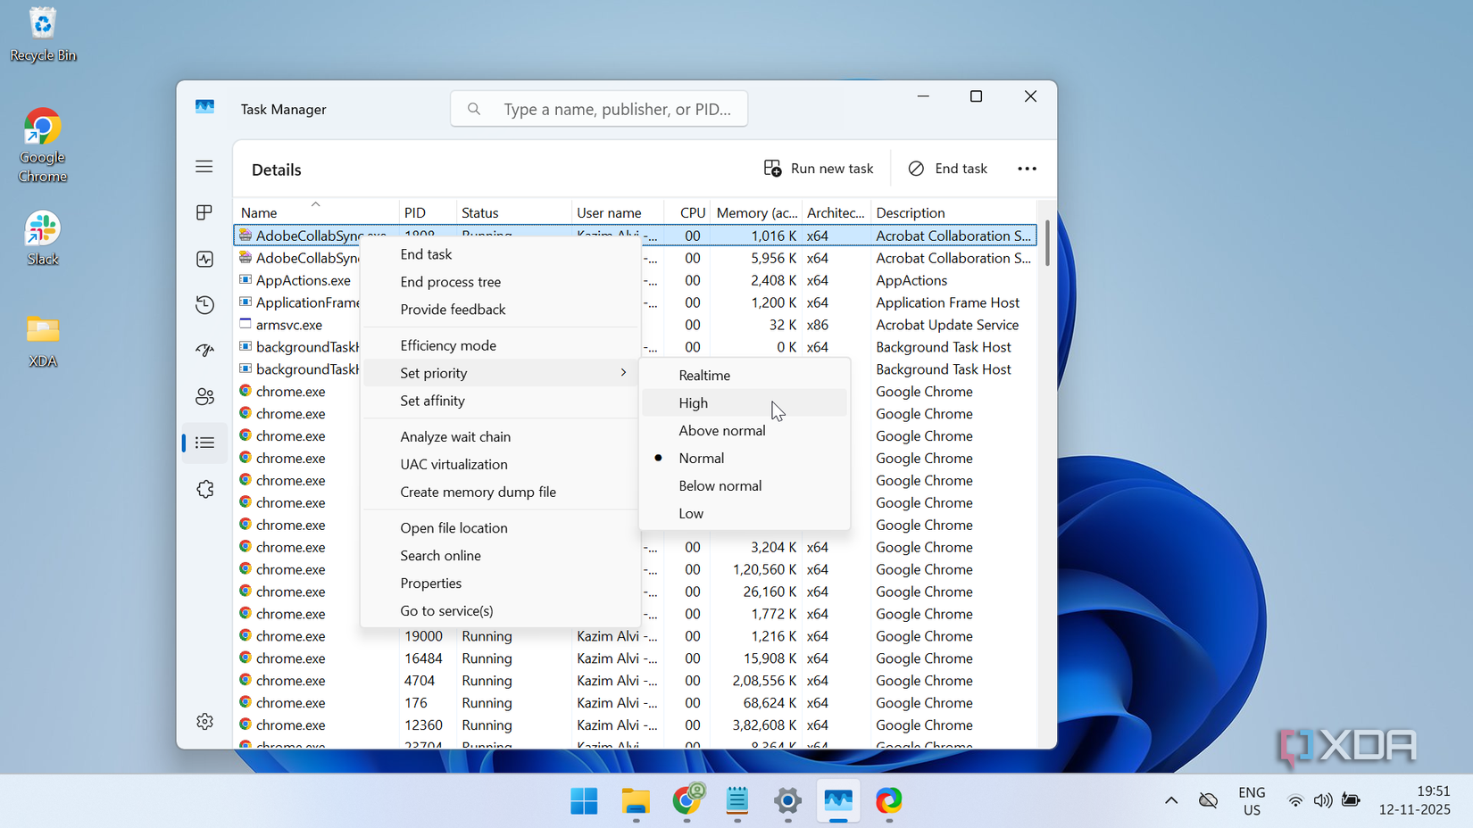Switch to the Services view
The width and height of the screenshot is (1473, 828).
click(x=204, y=488)
